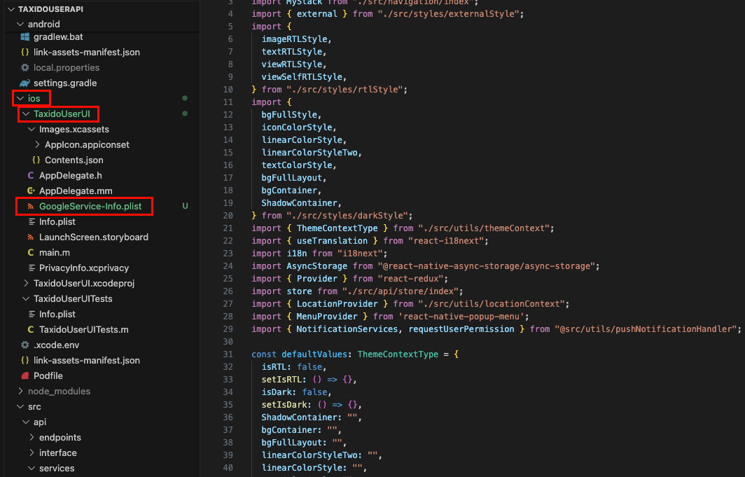The width and height of the screenshot is (745, 477).
Task: Click the local.properties gear icon
Action: (x=25, y=68)
